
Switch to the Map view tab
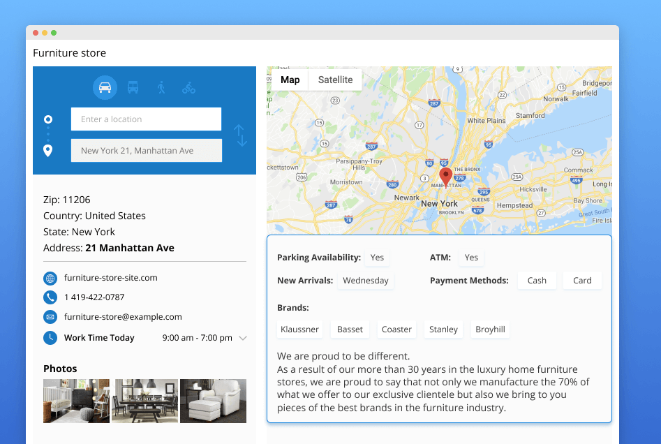(x=290, y=80)
